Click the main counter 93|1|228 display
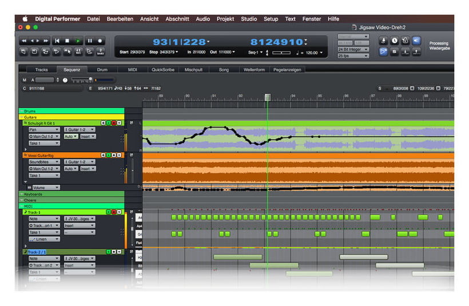The height and width of the screenshot is (306, 469). tap(179, 42)
